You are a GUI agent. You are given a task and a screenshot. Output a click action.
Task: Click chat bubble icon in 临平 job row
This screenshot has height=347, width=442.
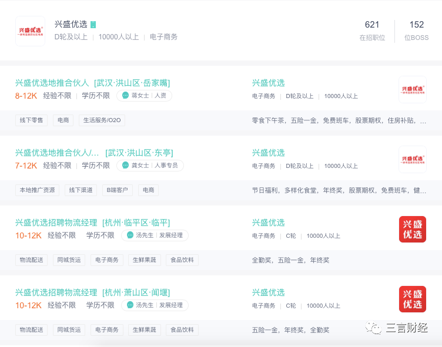tap(130, 235)
